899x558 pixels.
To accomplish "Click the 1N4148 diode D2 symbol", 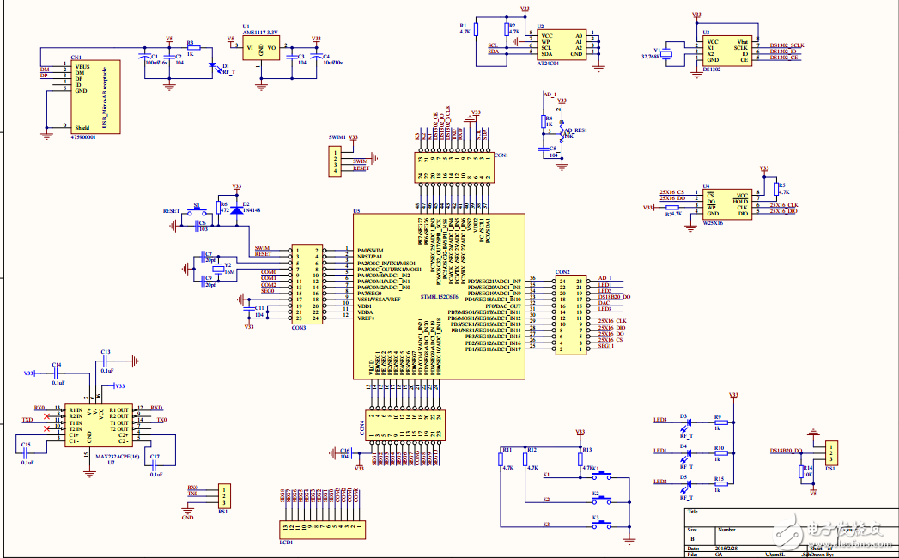I will [x=236, y=209].
